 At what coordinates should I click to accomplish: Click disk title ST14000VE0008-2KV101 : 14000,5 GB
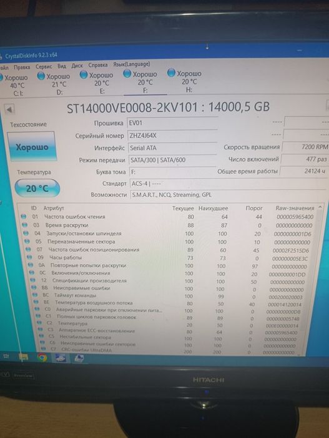tap(168, 108)
